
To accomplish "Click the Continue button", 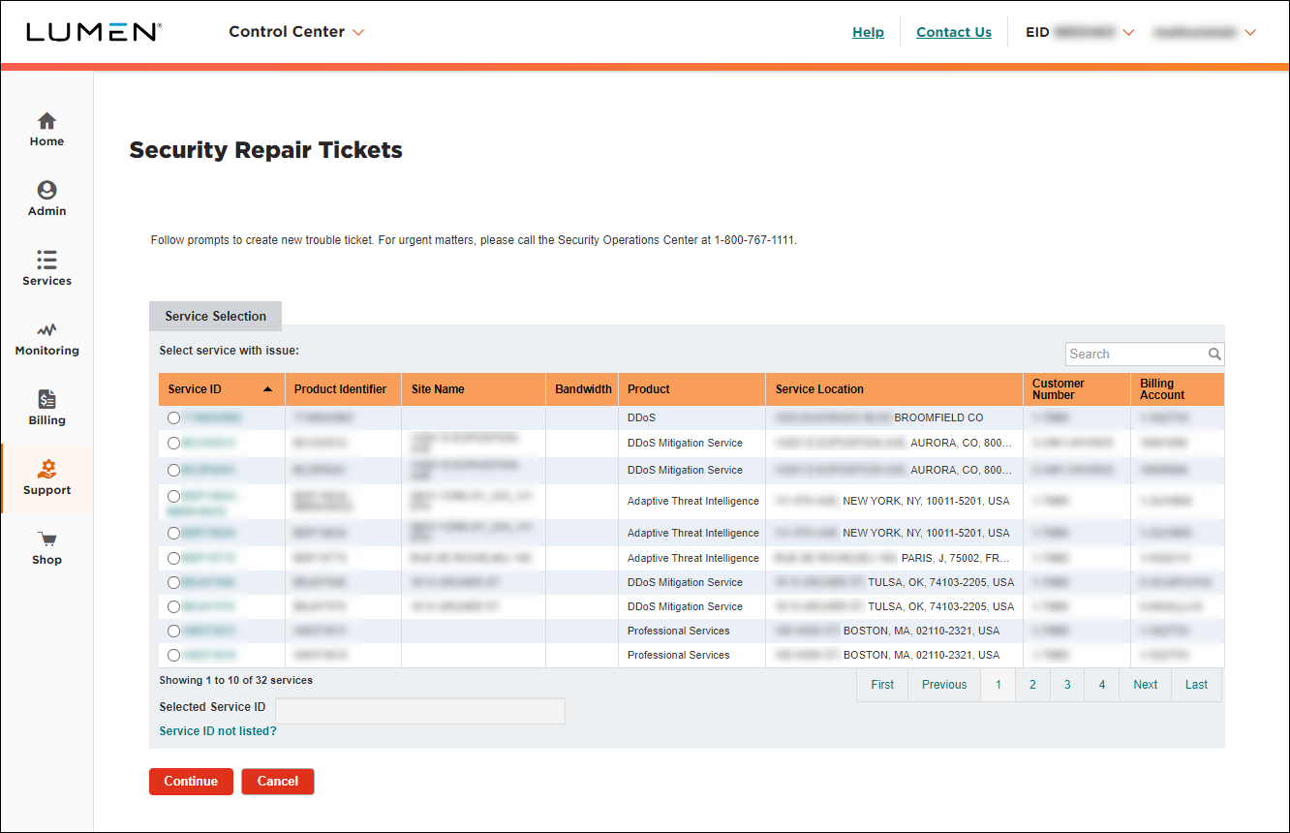I will point(191,782).
